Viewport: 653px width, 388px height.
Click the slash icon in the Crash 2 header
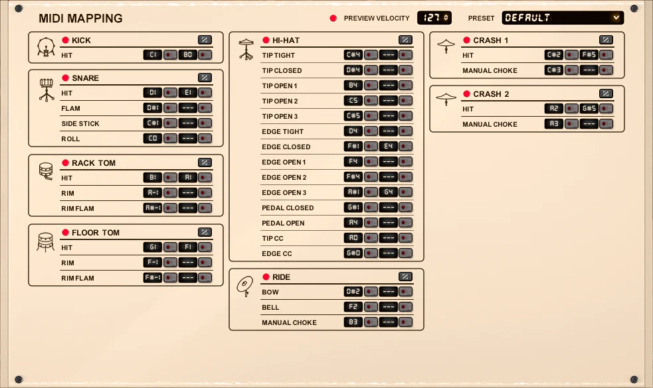[606, 94]
